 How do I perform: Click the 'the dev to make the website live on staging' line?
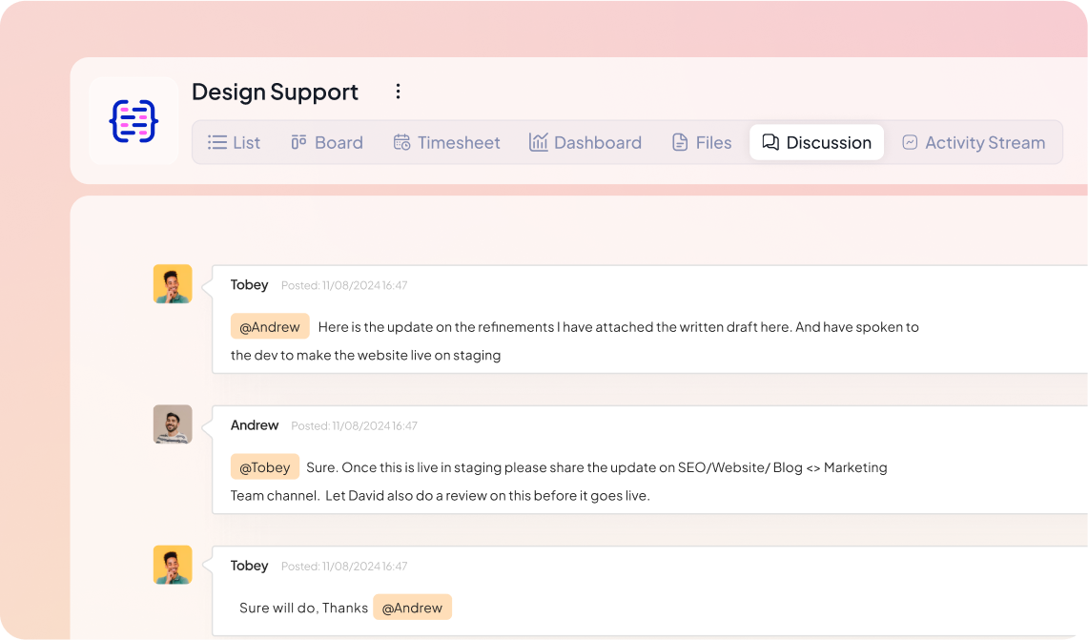click(x=365, y=355)
